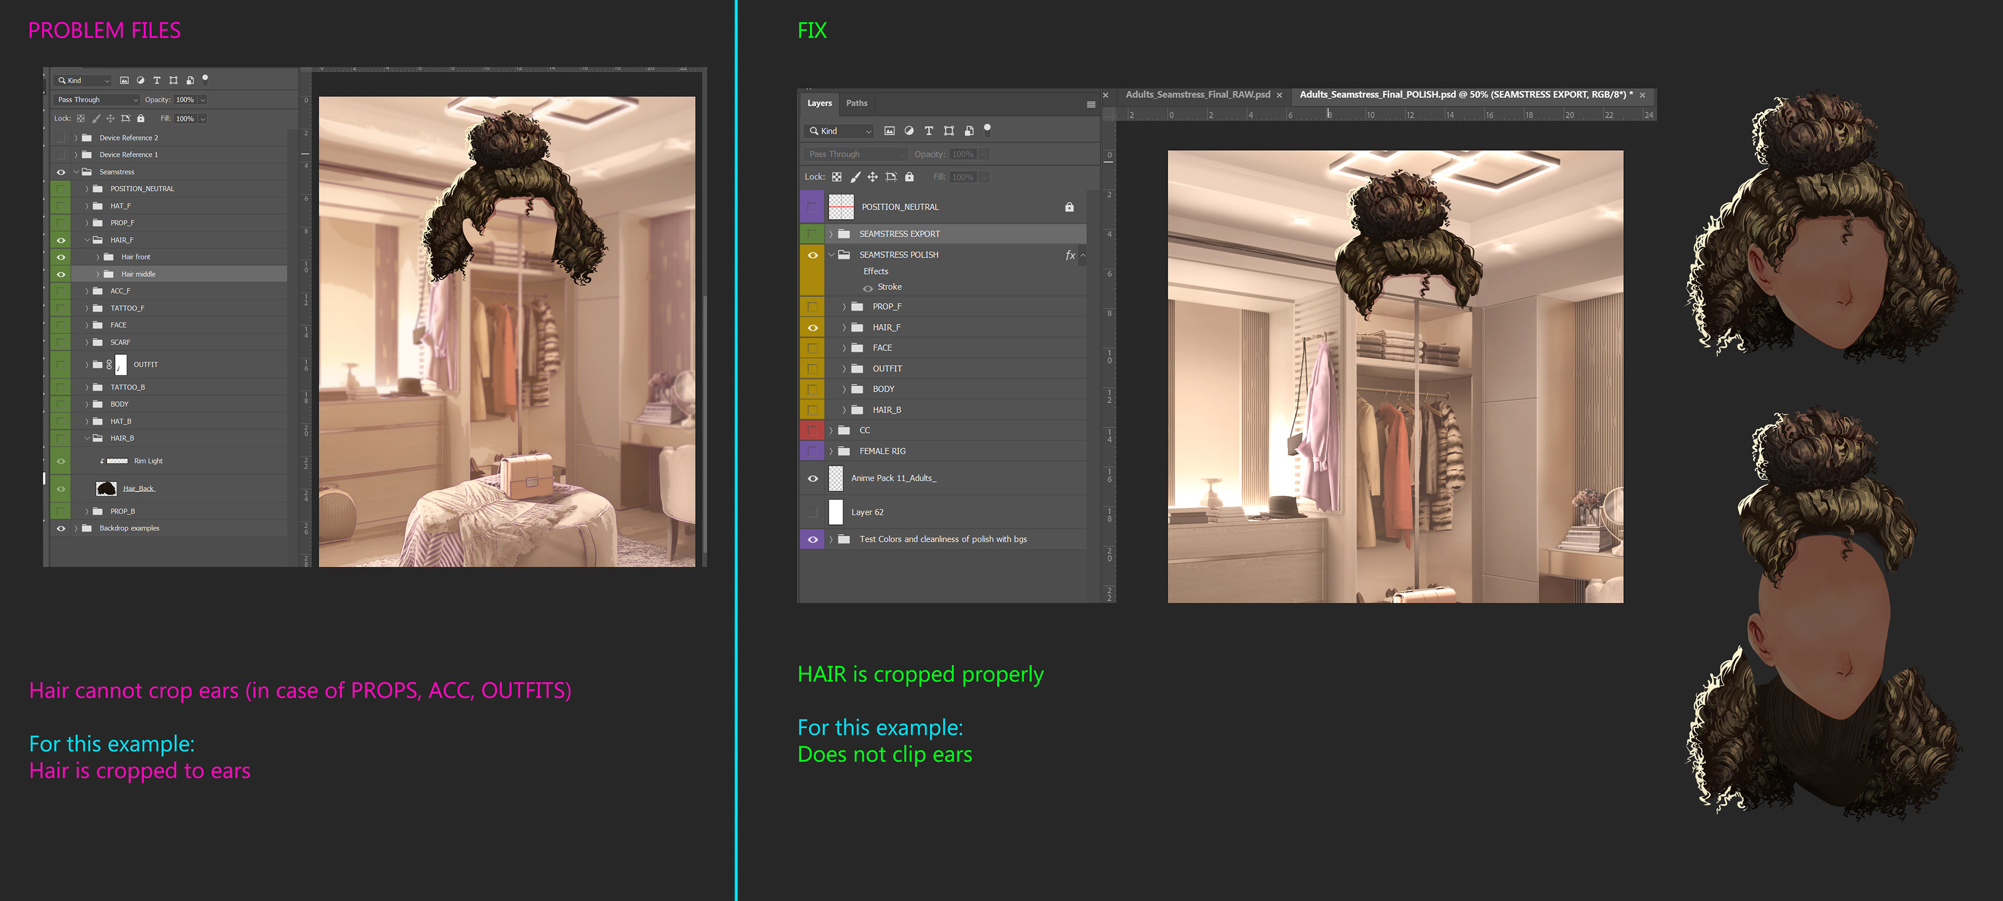Screen dimensions: 2003x901
Task: Click the pixel layer filter icon
Action: click(889, 130)
